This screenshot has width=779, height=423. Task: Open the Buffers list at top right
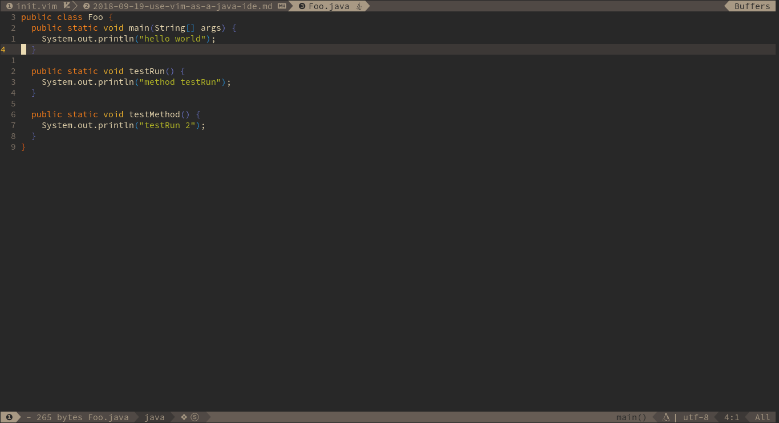pyautogui.click(x=752, y=6)
